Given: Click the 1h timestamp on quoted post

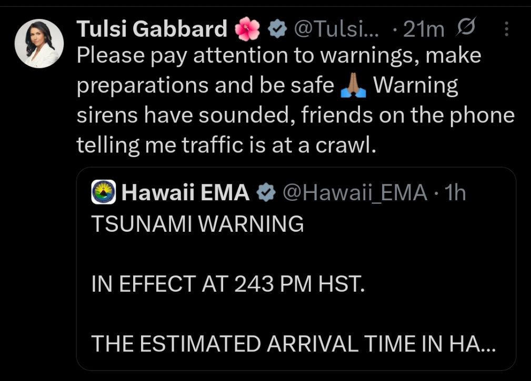Looking at the screenshot, I should (455, 193).
